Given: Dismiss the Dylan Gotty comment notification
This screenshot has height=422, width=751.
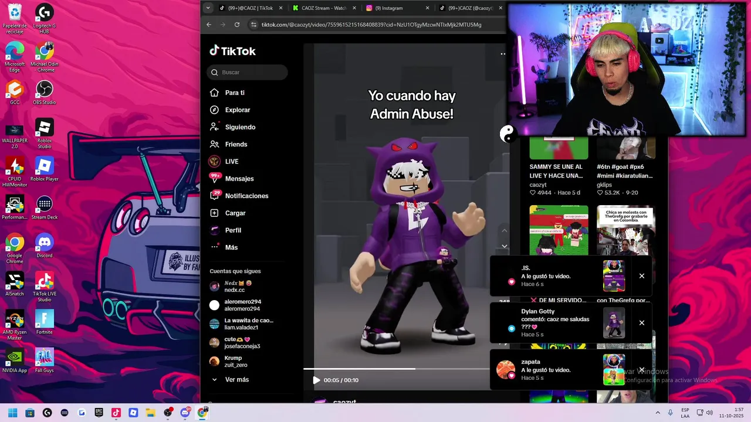Looking at the screenshot, I should point(642,323).
